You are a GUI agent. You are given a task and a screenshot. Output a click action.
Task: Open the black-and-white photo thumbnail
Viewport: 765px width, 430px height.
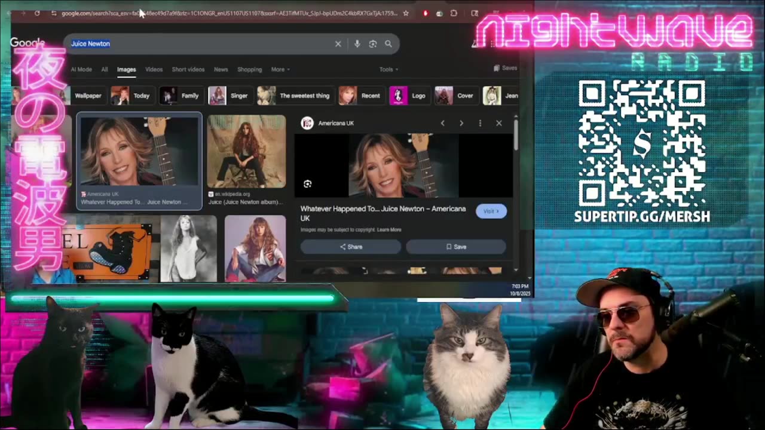coord(188,248)
